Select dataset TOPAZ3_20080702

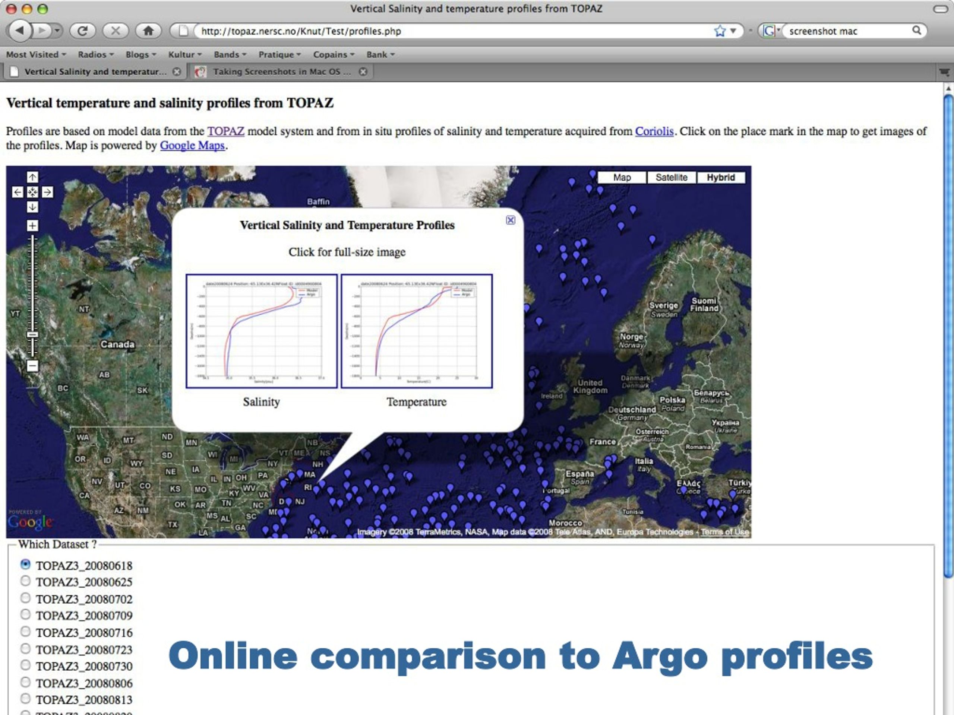pyautogui.click(x=25, y=598)
